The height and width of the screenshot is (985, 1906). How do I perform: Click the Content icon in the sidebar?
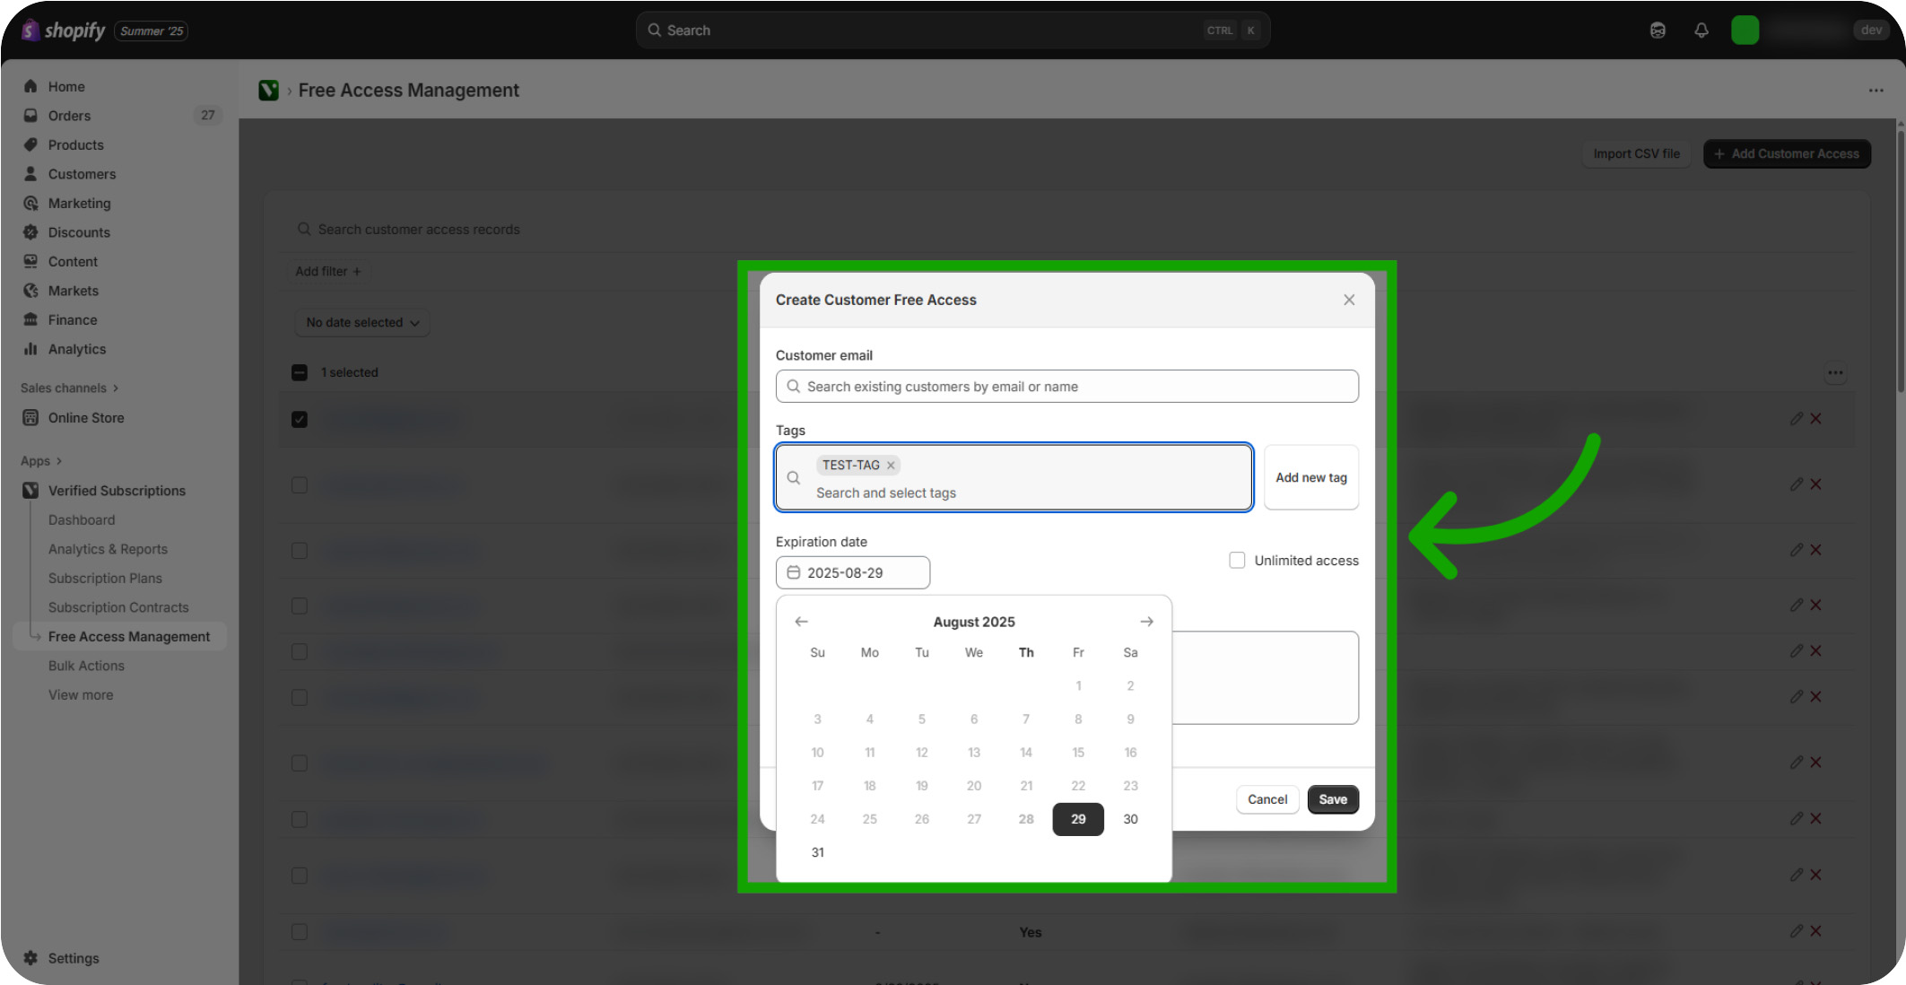(x=30, y=262)
